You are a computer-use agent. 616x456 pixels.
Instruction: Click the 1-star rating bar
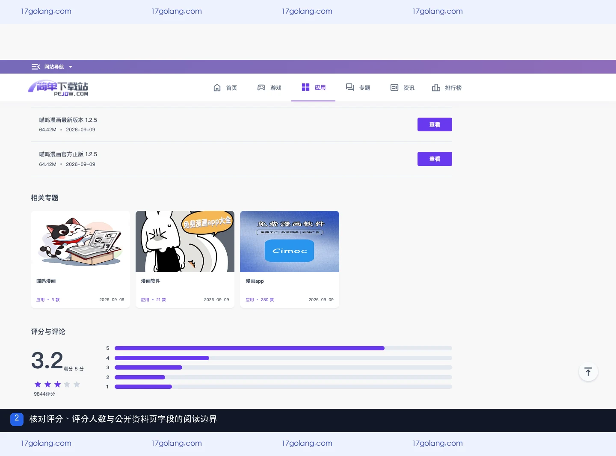pos(283,387)
